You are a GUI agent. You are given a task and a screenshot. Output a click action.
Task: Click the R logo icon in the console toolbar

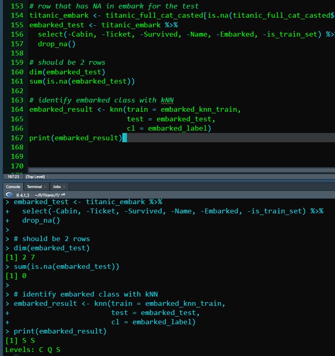9,194
